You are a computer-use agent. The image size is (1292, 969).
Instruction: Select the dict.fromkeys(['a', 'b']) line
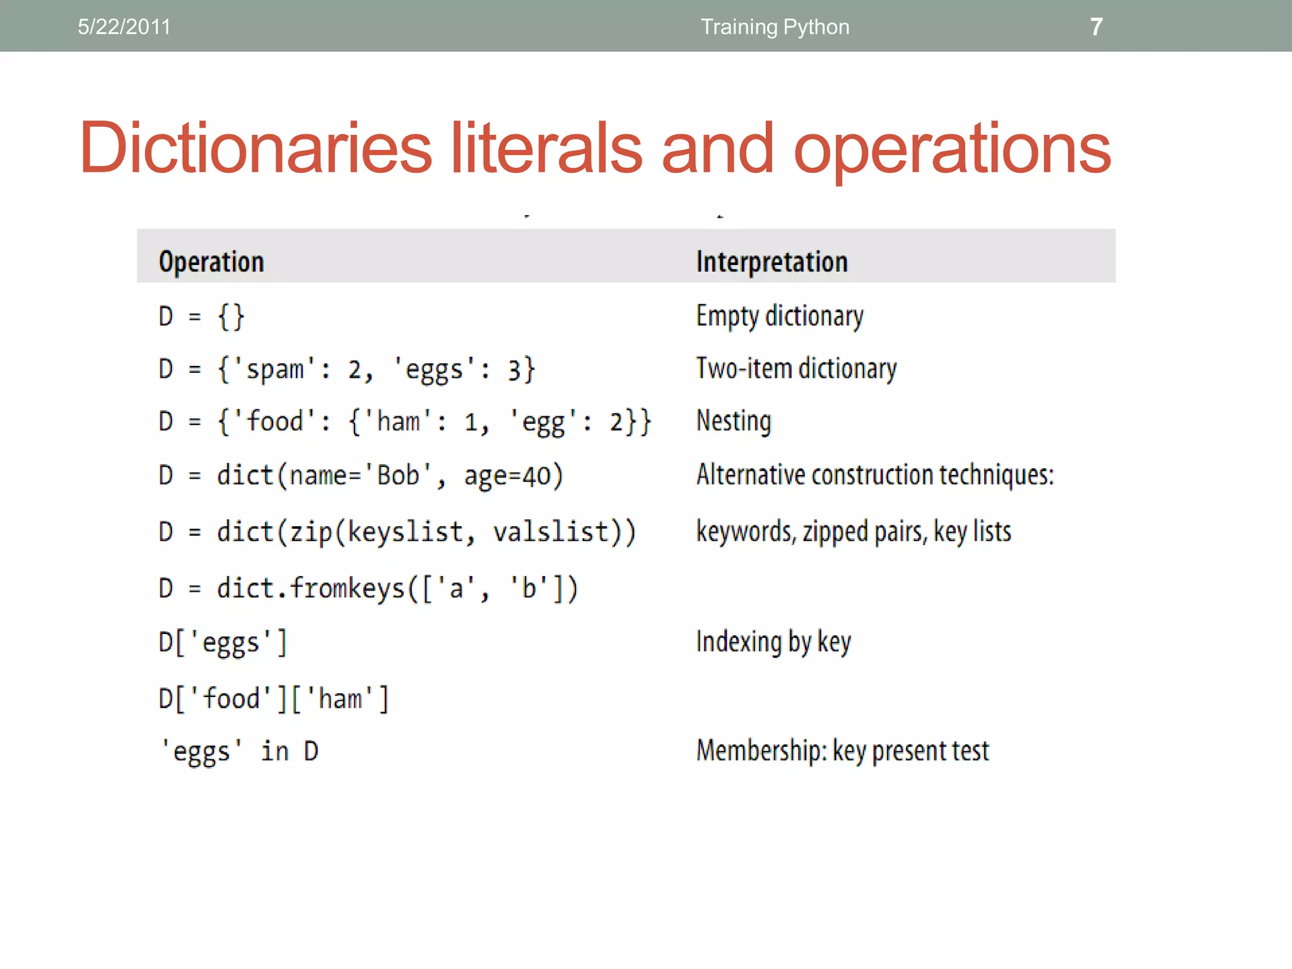[368, 589]
